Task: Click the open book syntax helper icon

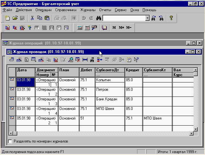Action: pyautogui.click(x=104, y=28)
